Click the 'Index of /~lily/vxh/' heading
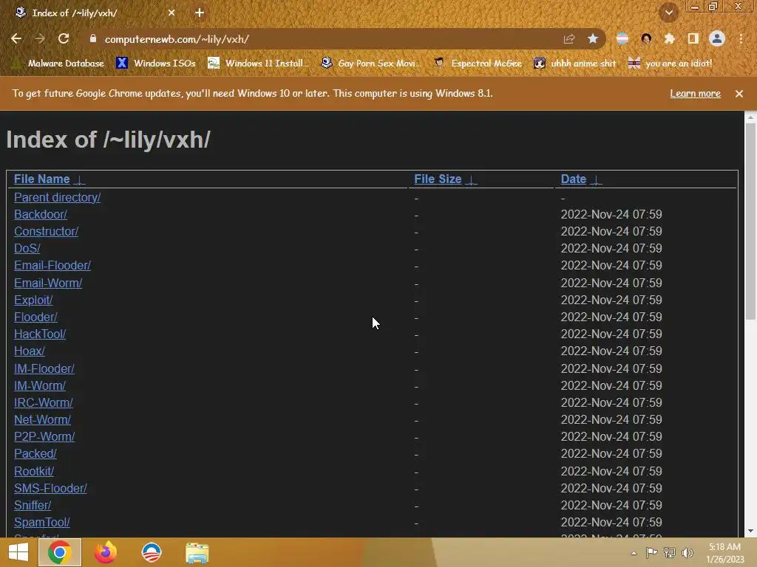The width and height of the screenshot is (757, 567). 108,140
